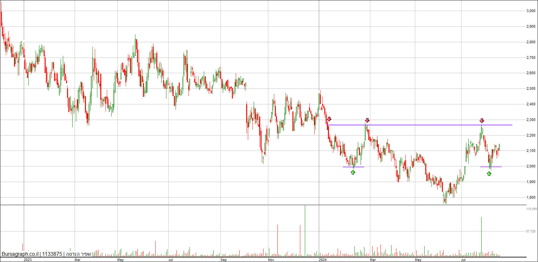Click the 57,728 volume axis label

point(531,231)
